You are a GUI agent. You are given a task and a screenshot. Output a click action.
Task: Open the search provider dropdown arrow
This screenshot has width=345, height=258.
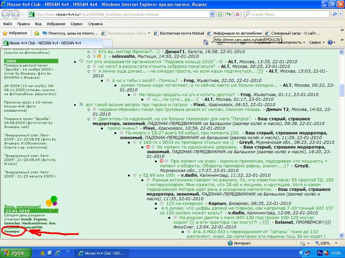click(341, 15)
